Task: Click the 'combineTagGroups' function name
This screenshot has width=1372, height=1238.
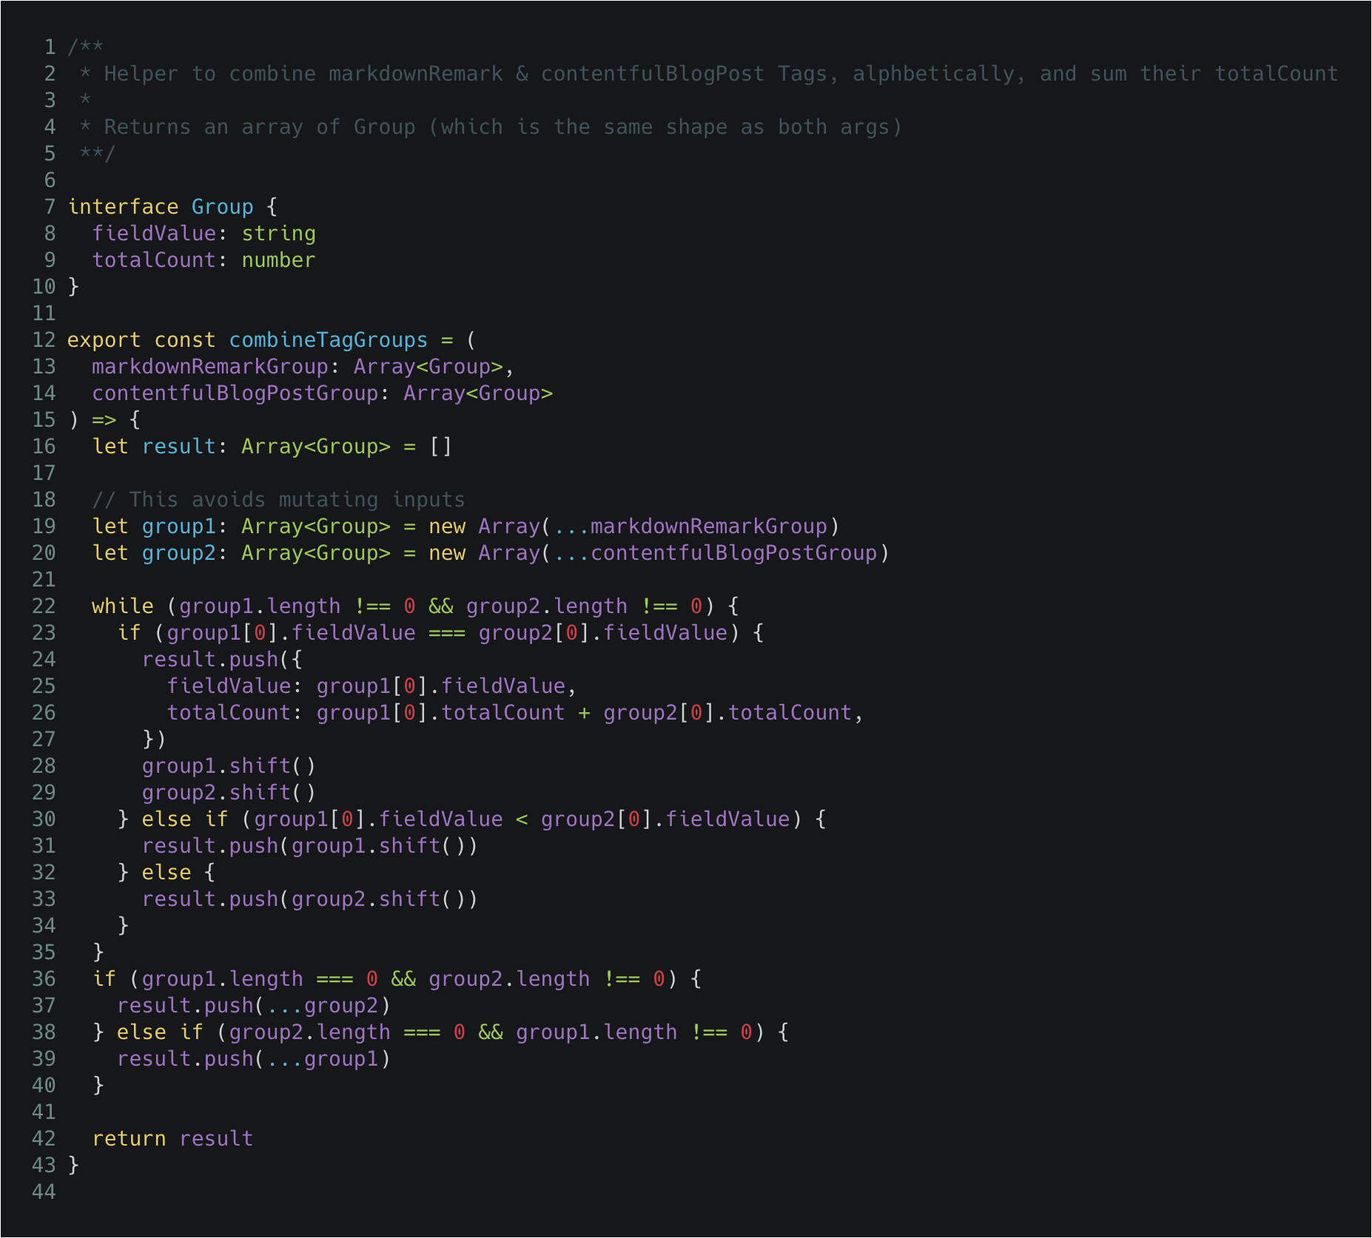Action: (329, 340)
